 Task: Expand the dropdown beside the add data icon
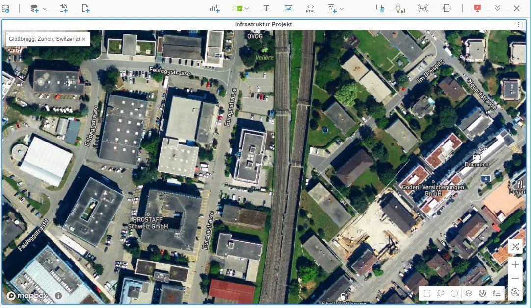click(x=43, y=8)
